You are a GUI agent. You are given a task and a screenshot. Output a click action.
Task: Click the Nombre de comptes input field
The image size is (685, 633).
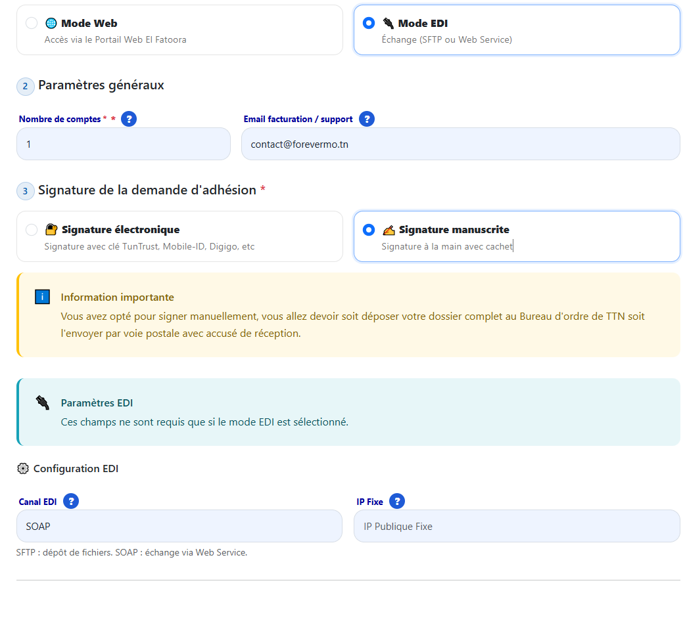(x=123, y=144)
